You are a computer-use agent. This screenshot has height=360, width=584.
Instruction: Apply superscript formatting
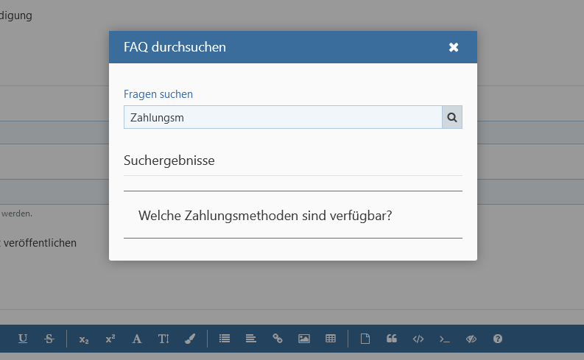click(x=110, y=339)
